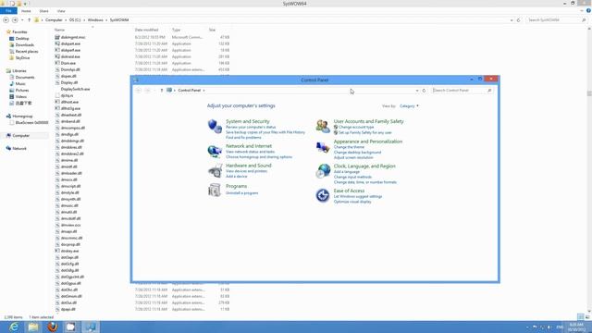Click details view icon in Explorer status bar

[x=581, y=317]
